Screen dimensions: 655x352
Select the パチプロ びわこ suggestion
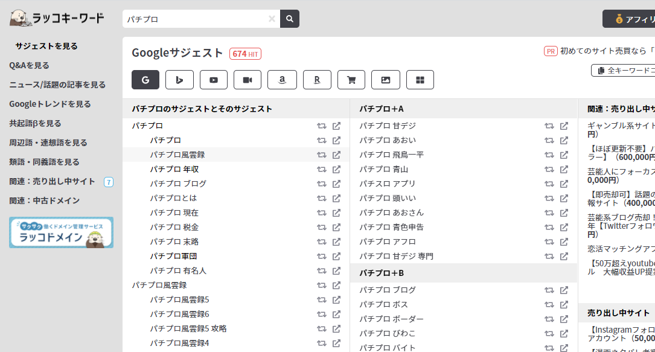tap(387, 334)
